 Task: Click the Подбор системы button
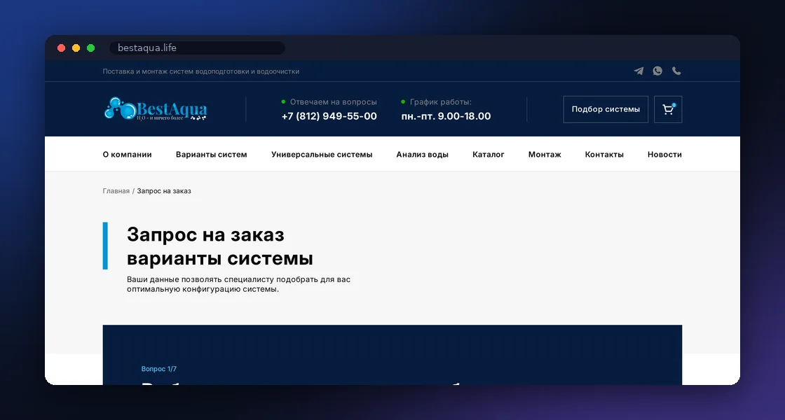pos(606,109)
